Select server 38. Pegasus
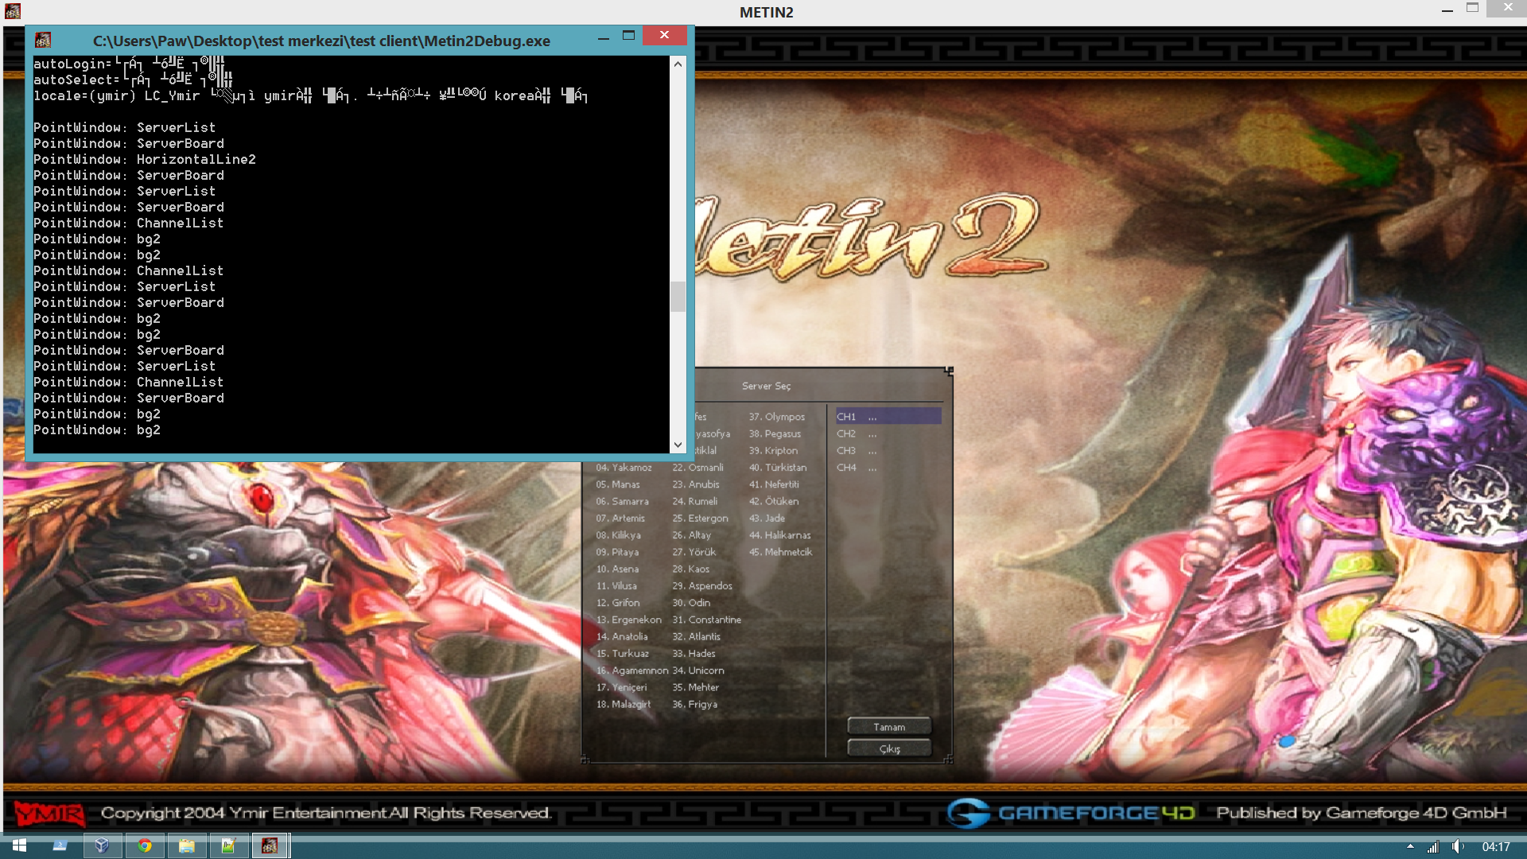Viewport: 1527px width, 859px height. point(775,433)
